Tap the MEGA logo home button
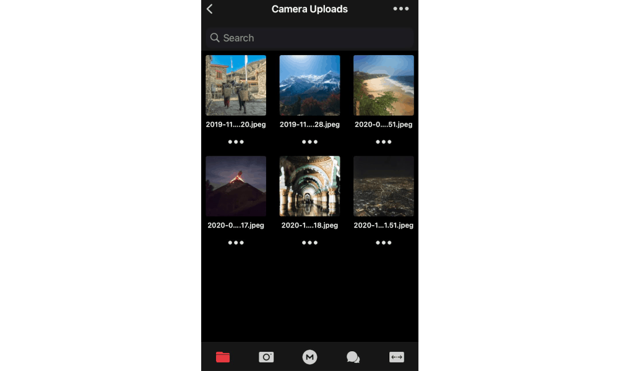This screenshot has width=619, height=371. [x=309, y=357]
